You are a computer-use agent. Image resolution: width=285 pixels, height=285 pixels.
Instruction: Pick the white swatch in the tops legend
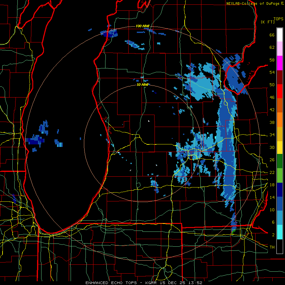pyautogui.click(x=280, y=35)
